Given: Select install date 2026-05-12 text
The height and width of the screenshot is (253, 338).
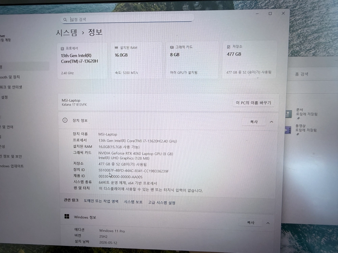Looking at the screenshot, I should 108,243.
